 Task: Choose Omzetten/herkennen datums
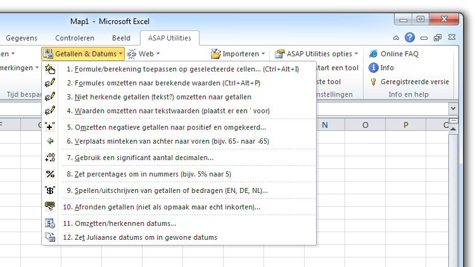(179, 223)
